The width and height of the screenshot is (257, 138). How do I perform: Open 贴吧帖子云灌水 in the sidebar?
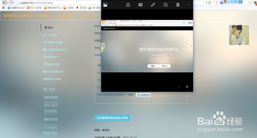[52, 79]
